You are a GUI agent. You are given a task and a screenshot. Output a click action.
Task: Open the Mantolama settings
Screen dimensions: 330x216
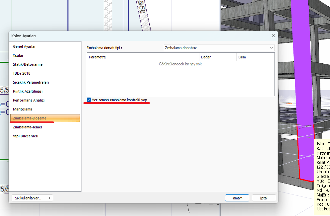[23, 109]
